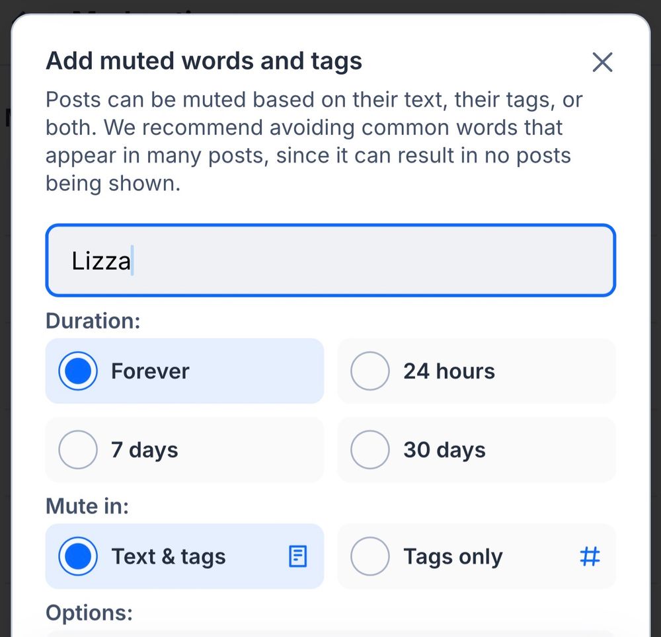
Task: Click the Forever option card label
Action: [x=151, y=371]
